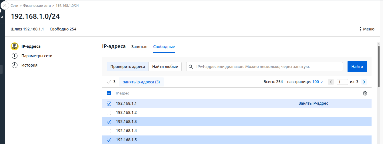This screenshot has height=144, width=383.
Task: Go to previous page with left arrow
Action: [331, 82]
